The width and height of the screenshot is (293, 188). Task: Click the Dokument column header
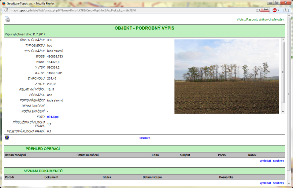click(x=51, y=177)
